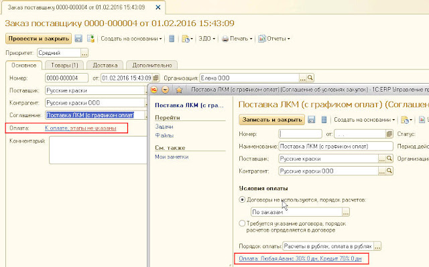429x267 pixels.
Task: Switch to the Доставка tab
Action: [x=105, y=66]
